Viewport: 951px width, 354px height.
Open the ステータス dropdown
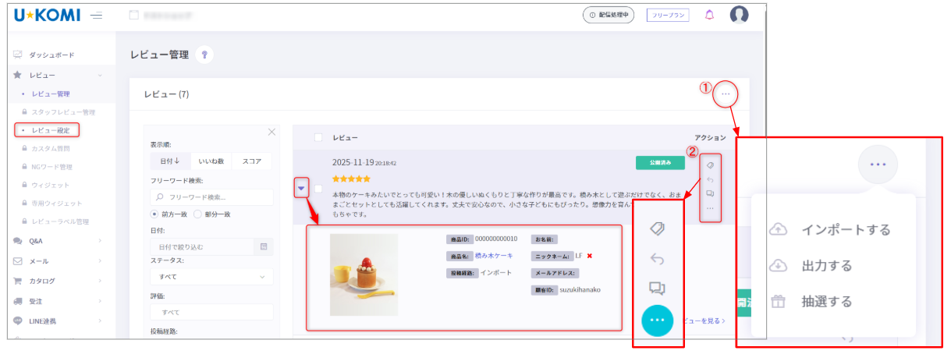pos(211,277)
